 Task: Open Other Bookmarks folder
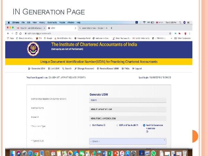click(182, 38)
